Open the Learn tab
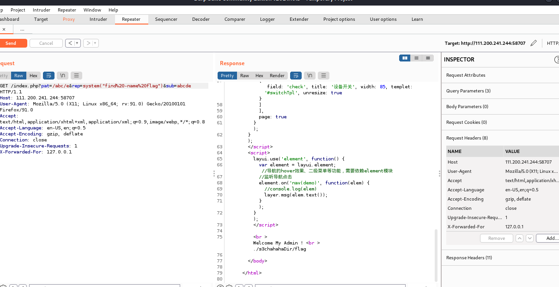Viewport: 559px width, 287px height. 417,19
